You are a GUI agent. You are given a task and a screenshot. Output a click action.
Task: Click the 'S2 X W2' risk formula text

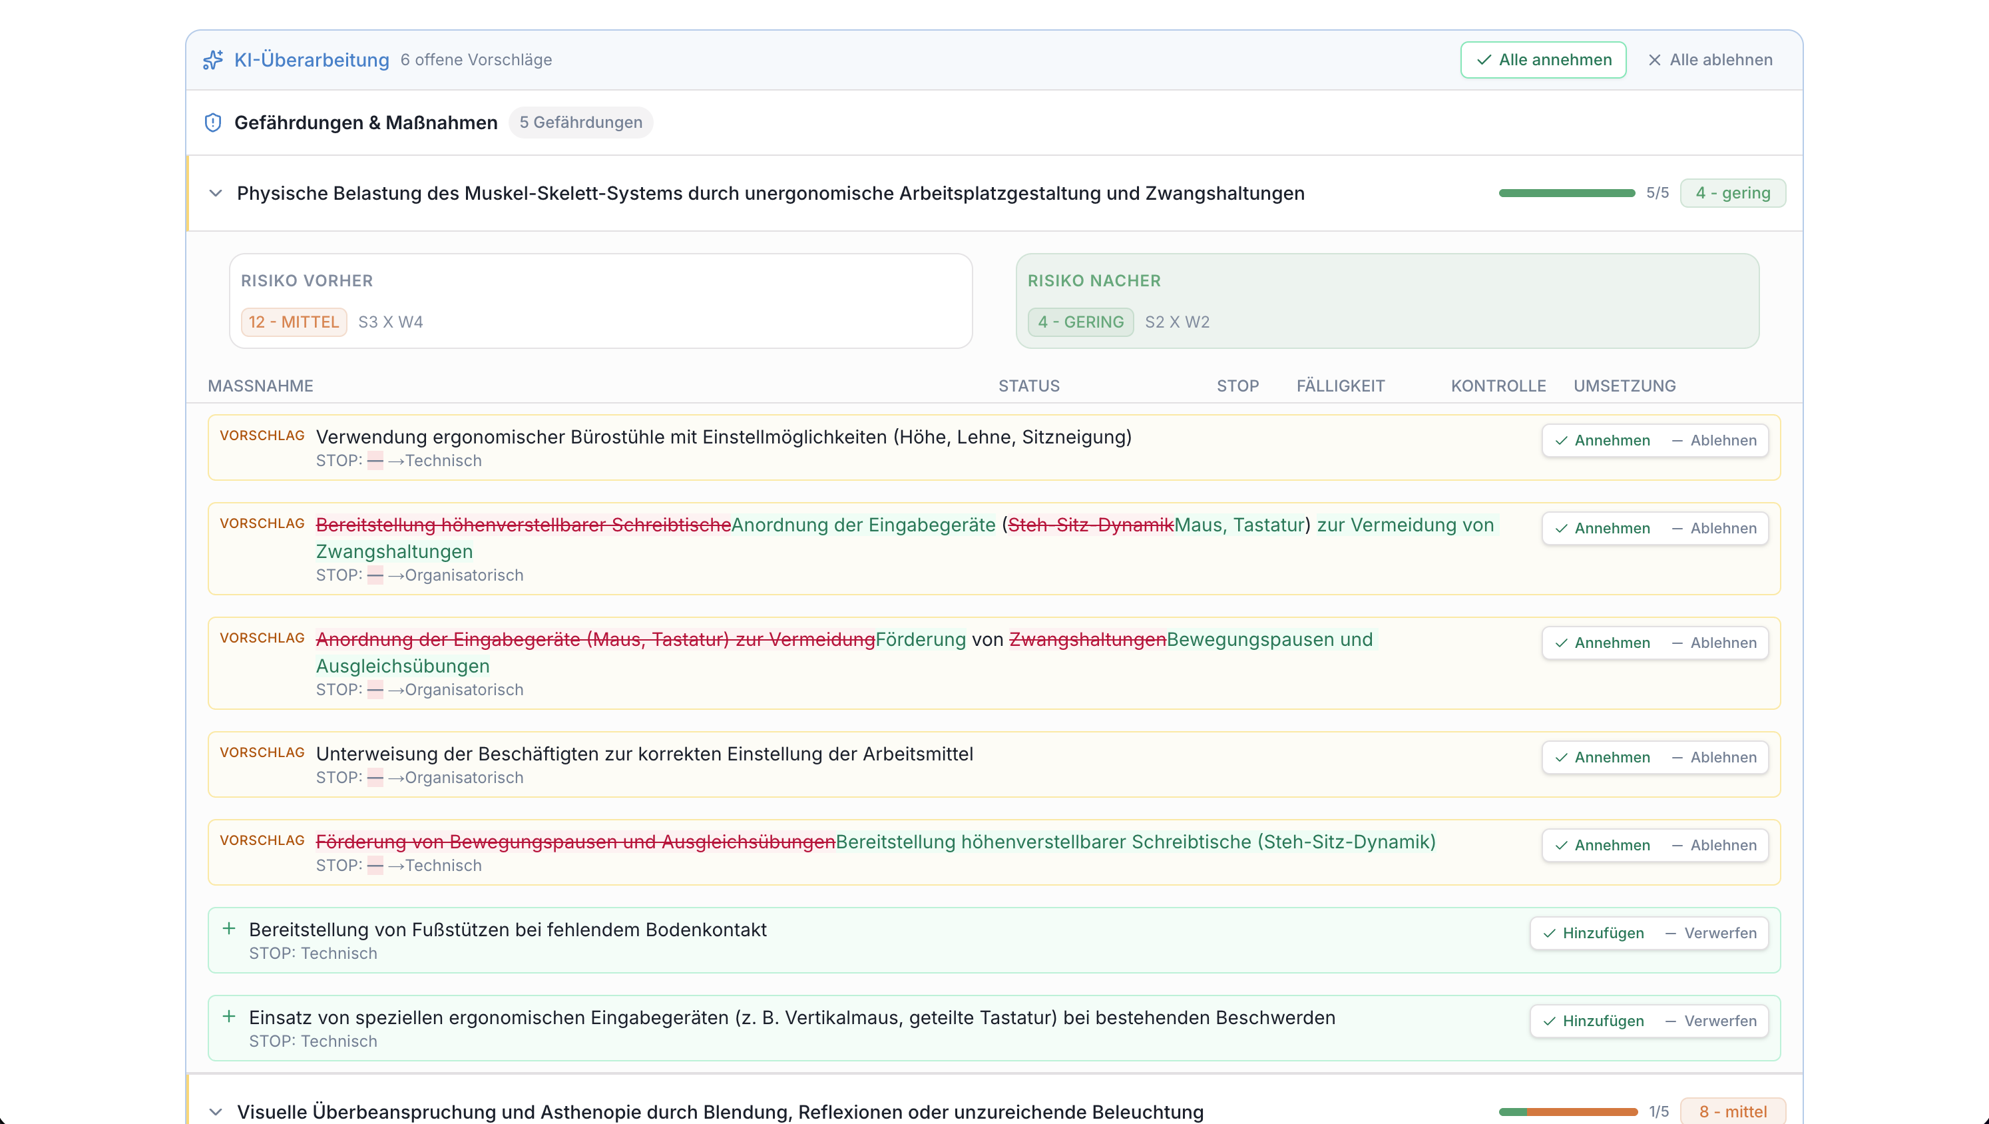[1177, 322]
